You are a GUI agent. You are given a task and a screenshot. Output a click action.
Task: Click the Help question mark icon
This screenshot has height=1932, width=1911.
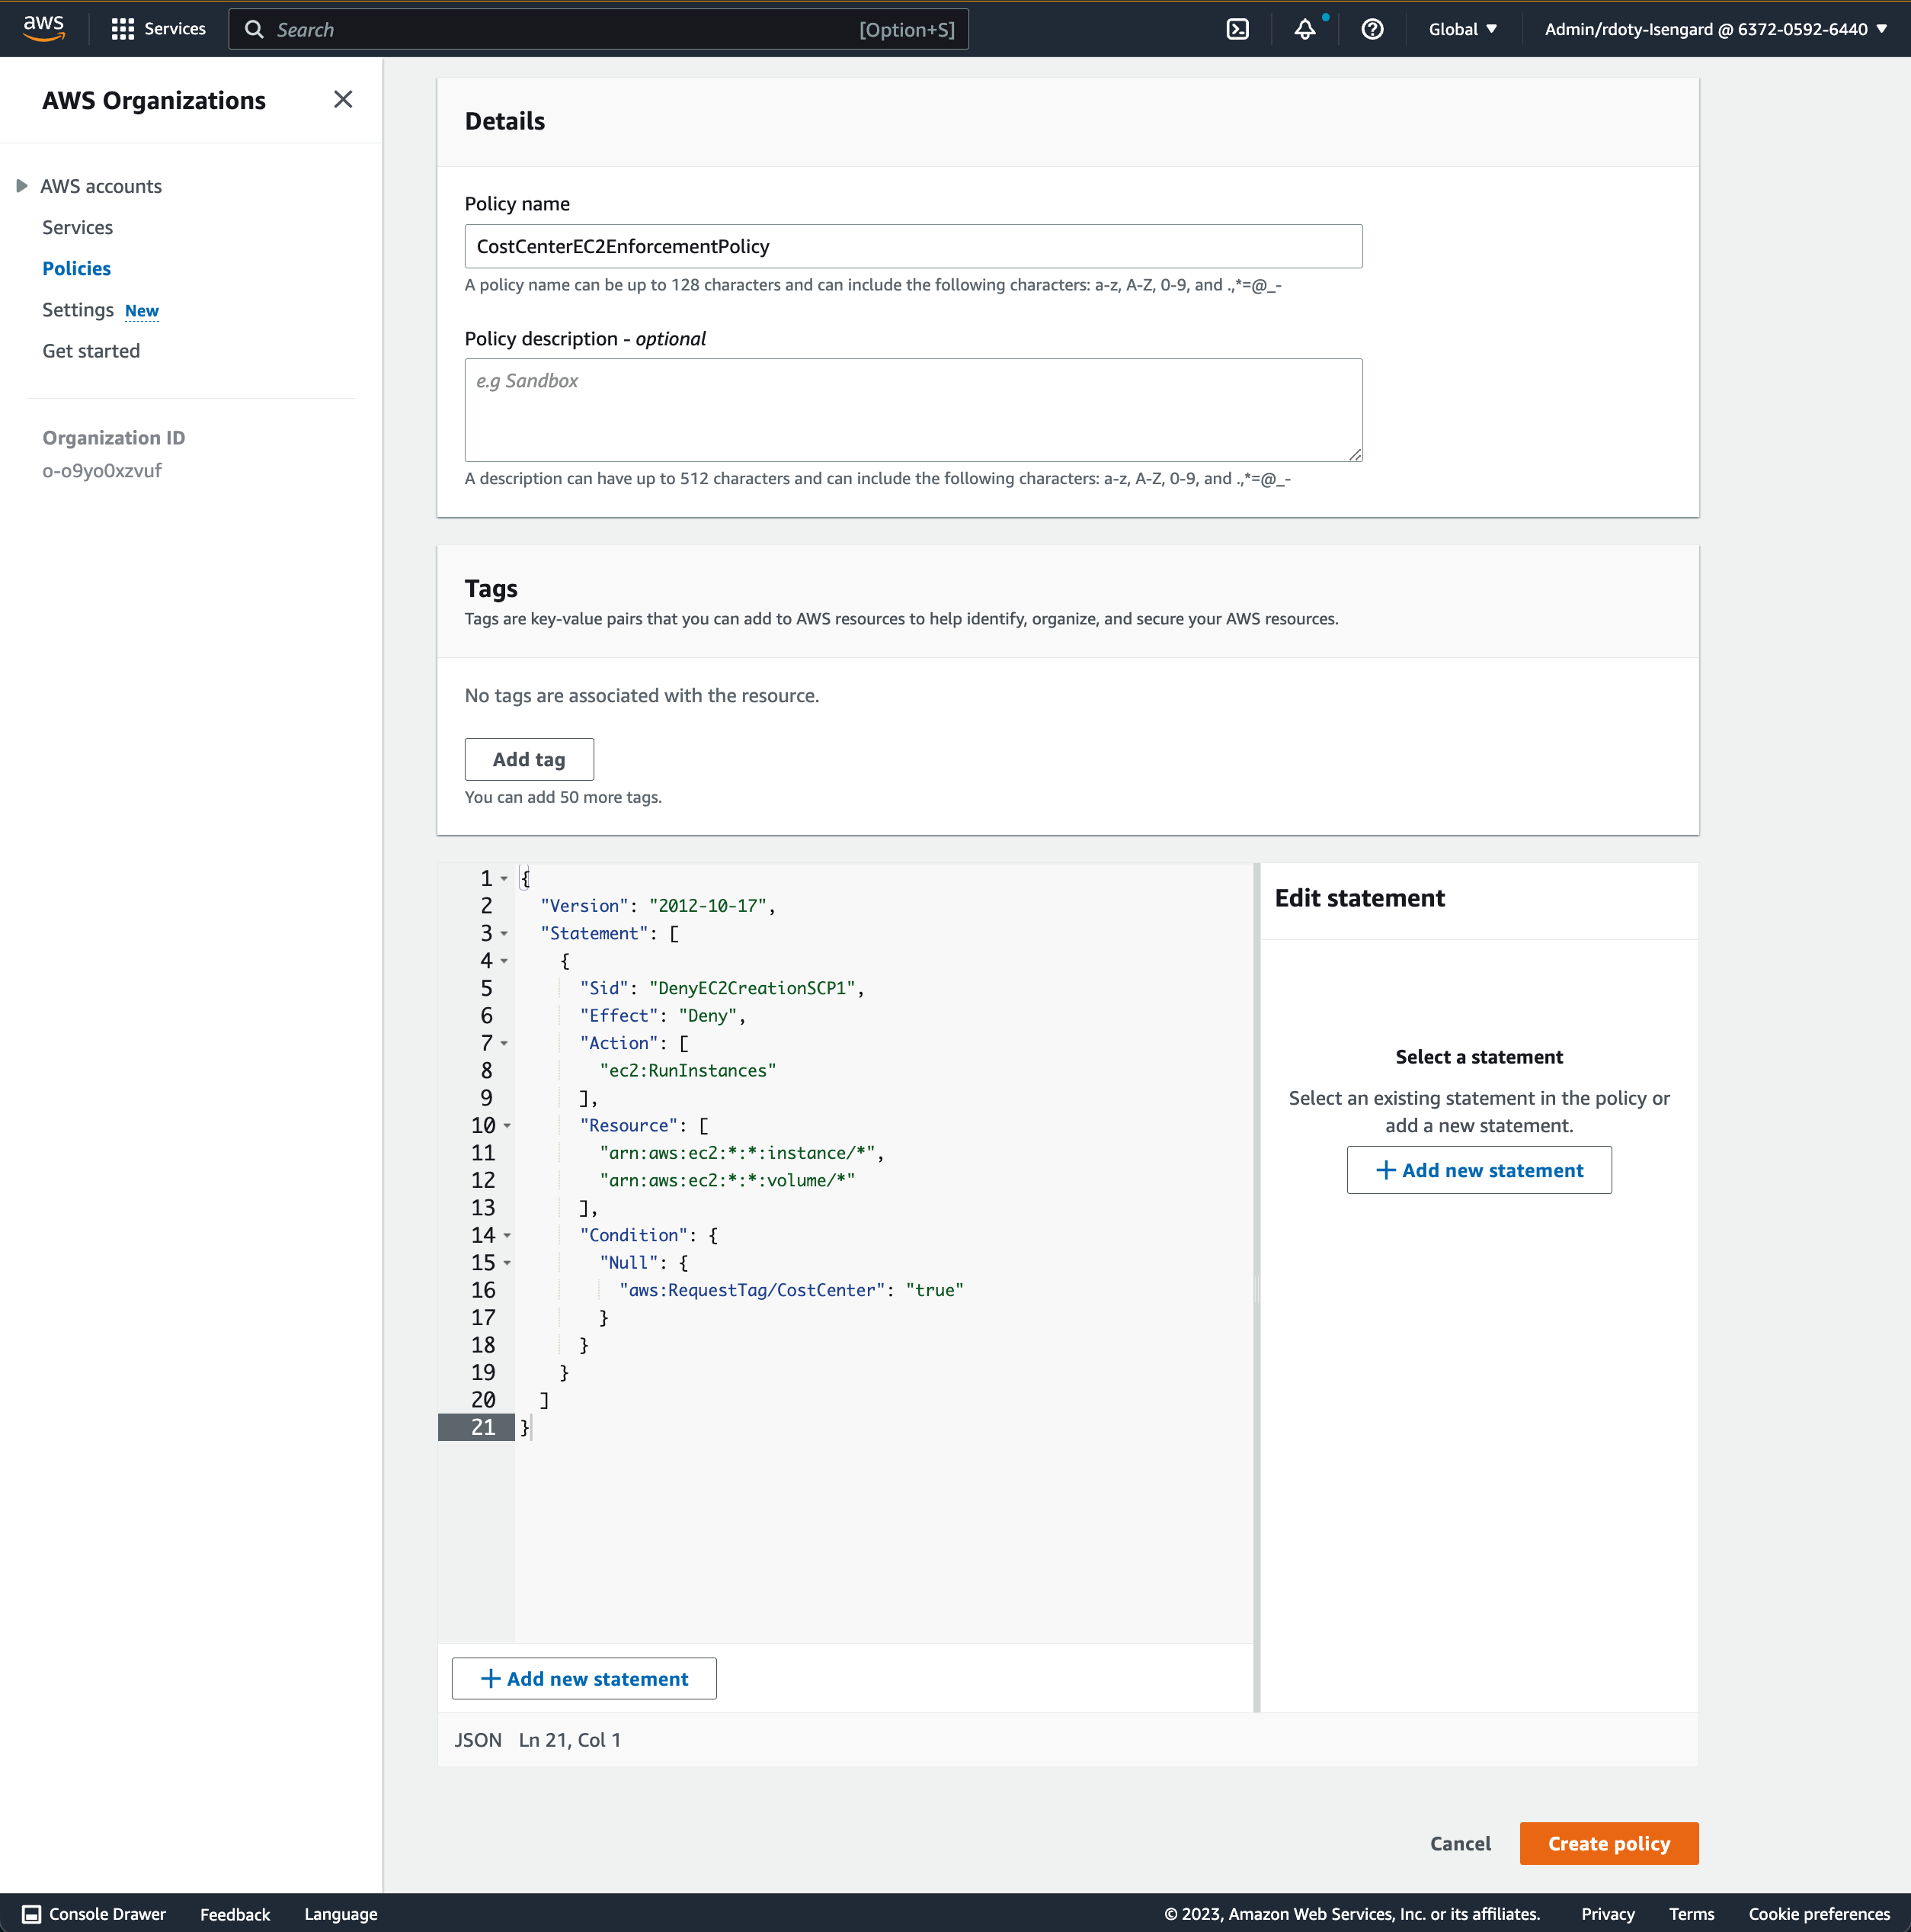coord(1373,29)
